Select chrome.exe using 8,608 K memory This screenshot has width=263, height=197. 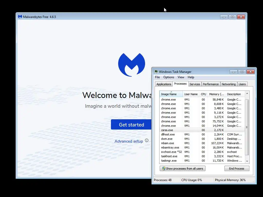[202, 104]
